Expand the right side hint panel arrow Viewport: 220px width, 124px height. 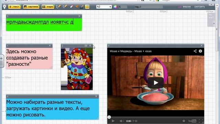pyautogui.click(x=214, y=23)
